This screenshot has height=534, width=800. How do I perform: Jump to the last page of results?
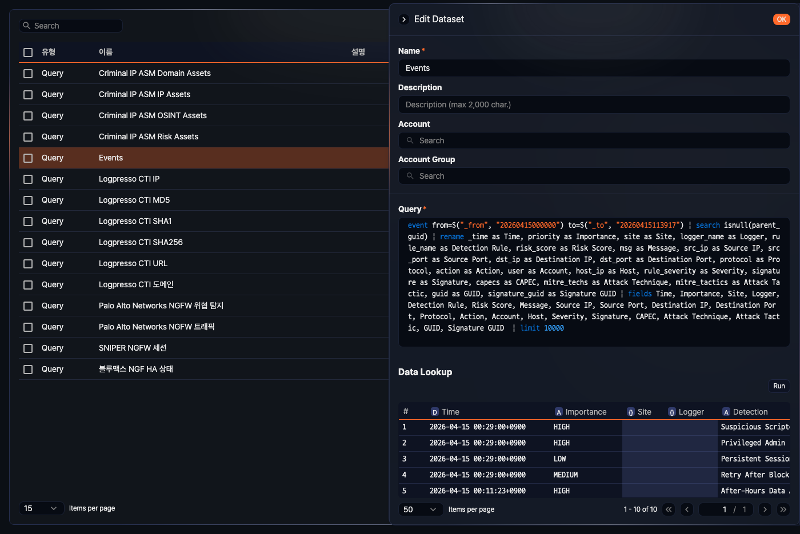(783, 509)
